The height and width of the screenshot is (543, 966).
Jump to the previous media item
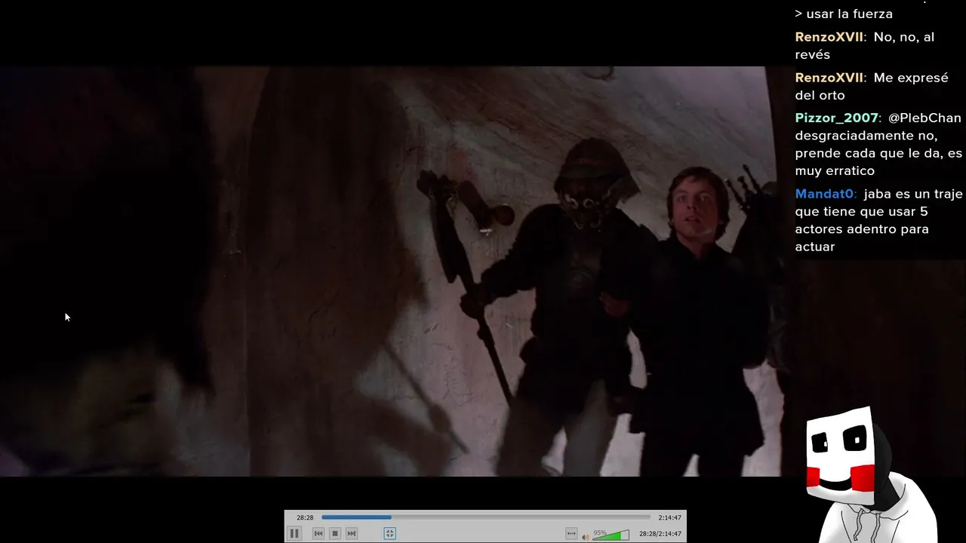pyautogui.click(x=318, y=533)
